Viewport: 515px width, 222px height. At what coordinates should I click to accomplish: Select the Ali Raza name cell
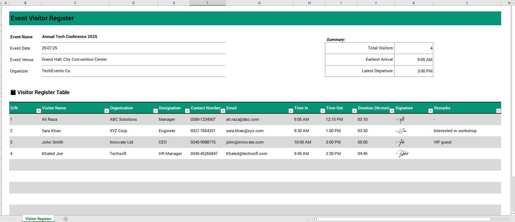pos(75,119)
